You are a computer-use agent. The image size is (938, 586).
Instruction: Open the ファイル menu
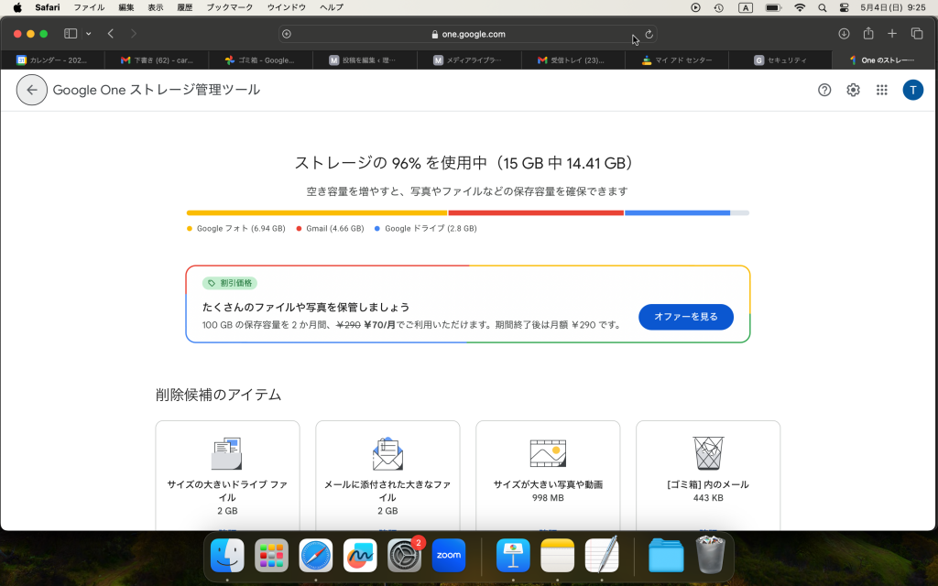(x=89, y=7)
